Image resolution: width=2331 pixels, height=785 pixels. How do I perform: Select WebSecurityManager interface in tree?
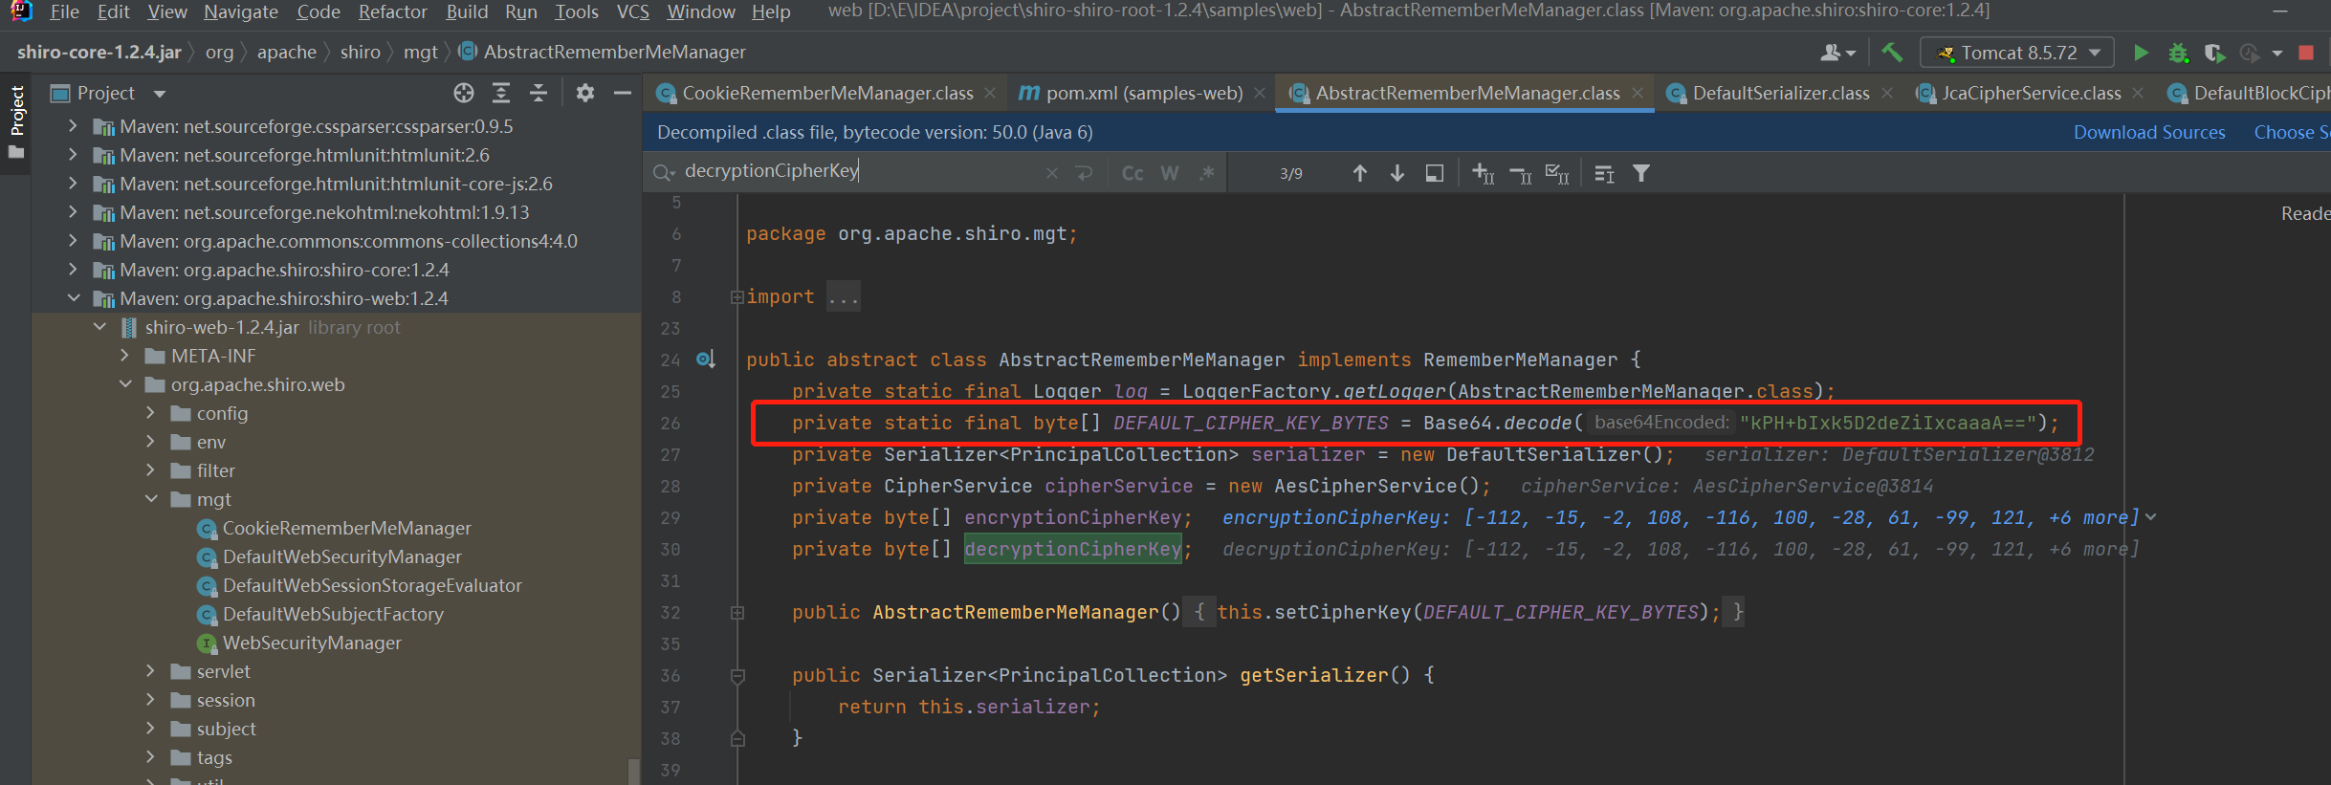click(x=312, y=643)
